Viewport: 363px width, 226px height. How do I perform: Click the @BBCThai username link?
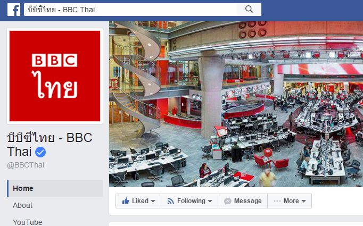point(26,165)
